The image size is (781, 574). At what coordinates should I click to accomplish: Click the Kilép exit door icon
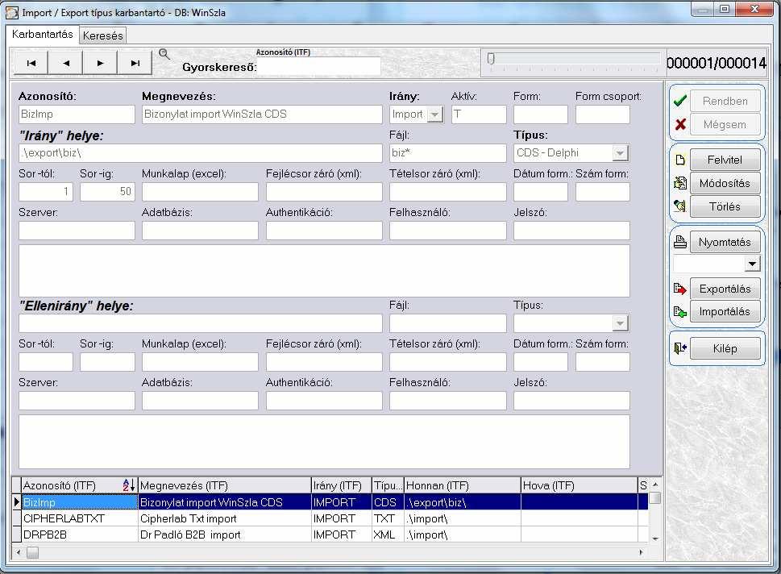tap(680, 348)
